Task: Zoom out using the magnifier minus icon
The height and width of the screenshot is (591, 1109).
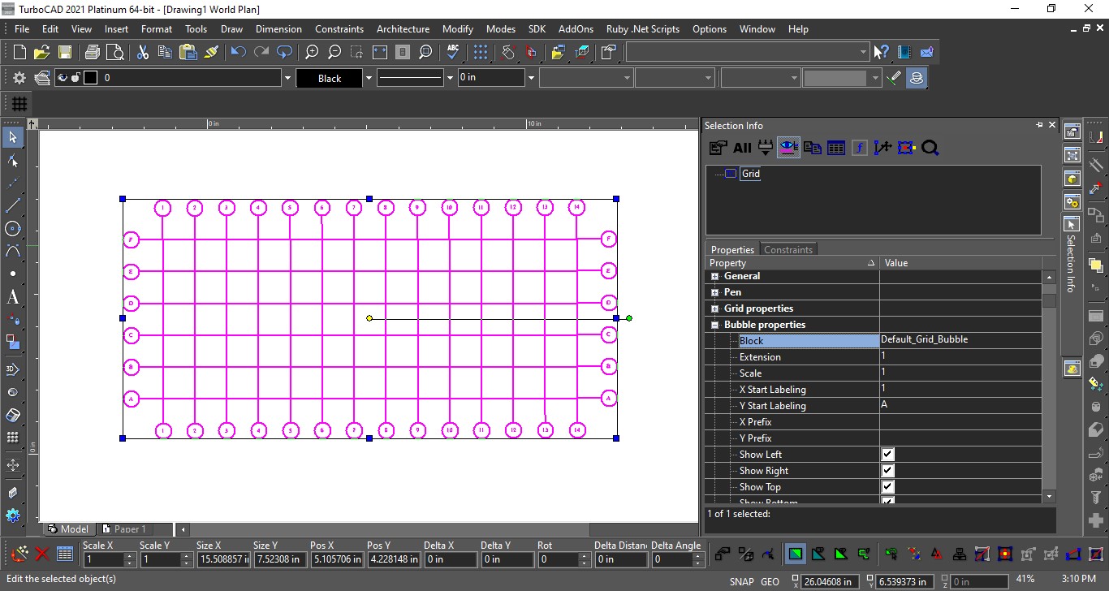Action: coord(334,52)
